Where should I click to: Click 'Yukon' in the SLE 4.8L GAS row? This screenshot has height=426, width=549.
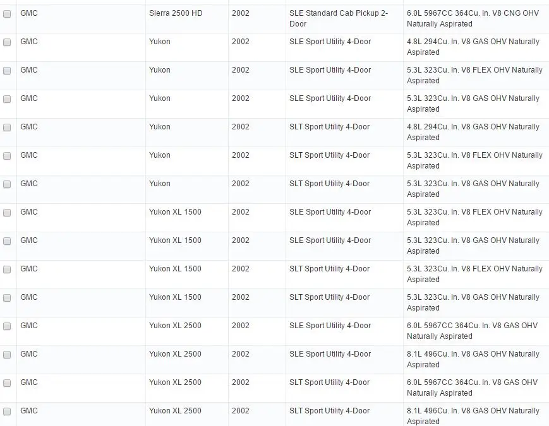[160, 42]
